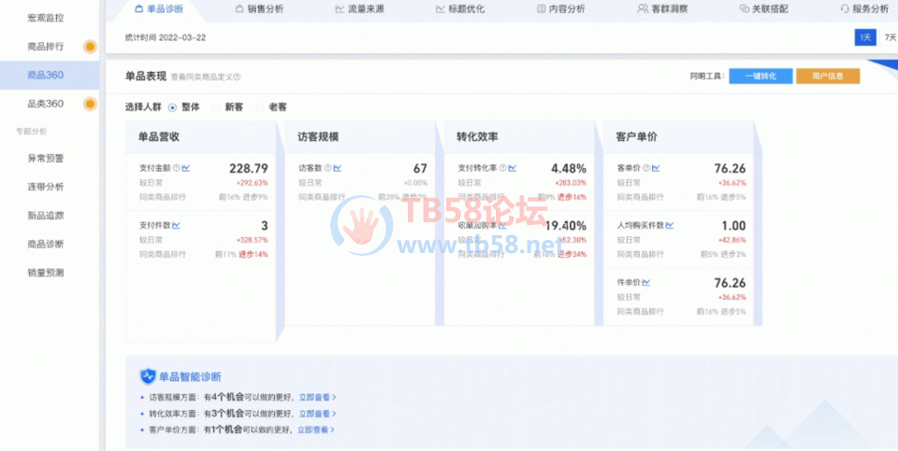
Task: Click the 单品营收 card header
Action: coord(201,137)
